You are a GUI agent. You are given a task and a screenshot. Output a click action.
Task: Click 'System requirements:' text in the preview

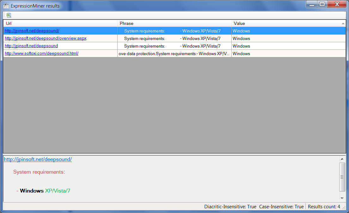39,172
